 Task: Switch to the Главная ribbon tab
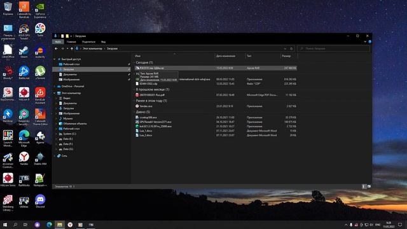pyautogui.click(x=71, y=41)
